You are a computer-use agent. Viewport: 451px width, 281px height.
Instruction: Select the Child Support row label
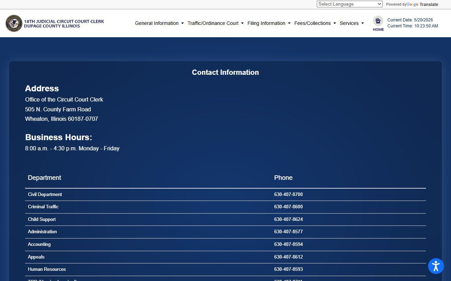42,219
